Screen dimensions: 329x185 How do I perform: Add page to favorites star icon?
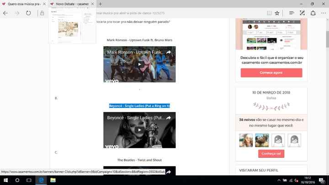click(x=277, y=13)
